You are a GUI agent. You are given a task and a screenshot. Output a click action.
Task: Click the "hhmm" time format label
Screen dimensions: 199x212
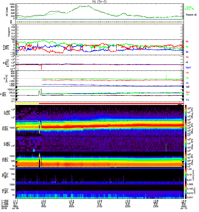pos(5,206)
